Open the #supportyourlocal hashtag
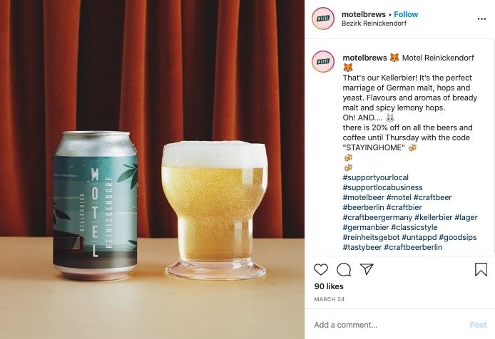The height and width of the screenshot is (339, 495). (x=375, y=177)
